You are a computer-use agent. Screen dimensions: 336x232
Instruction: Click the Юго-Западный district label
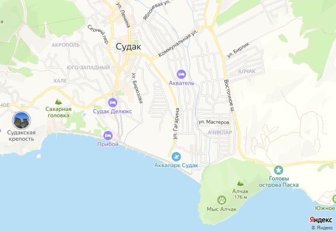point(88,68)
